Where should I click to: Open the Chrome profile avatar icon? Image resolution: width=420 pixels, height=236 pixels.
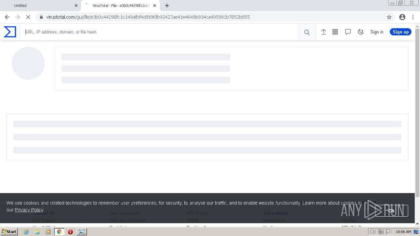click(402, 17)
